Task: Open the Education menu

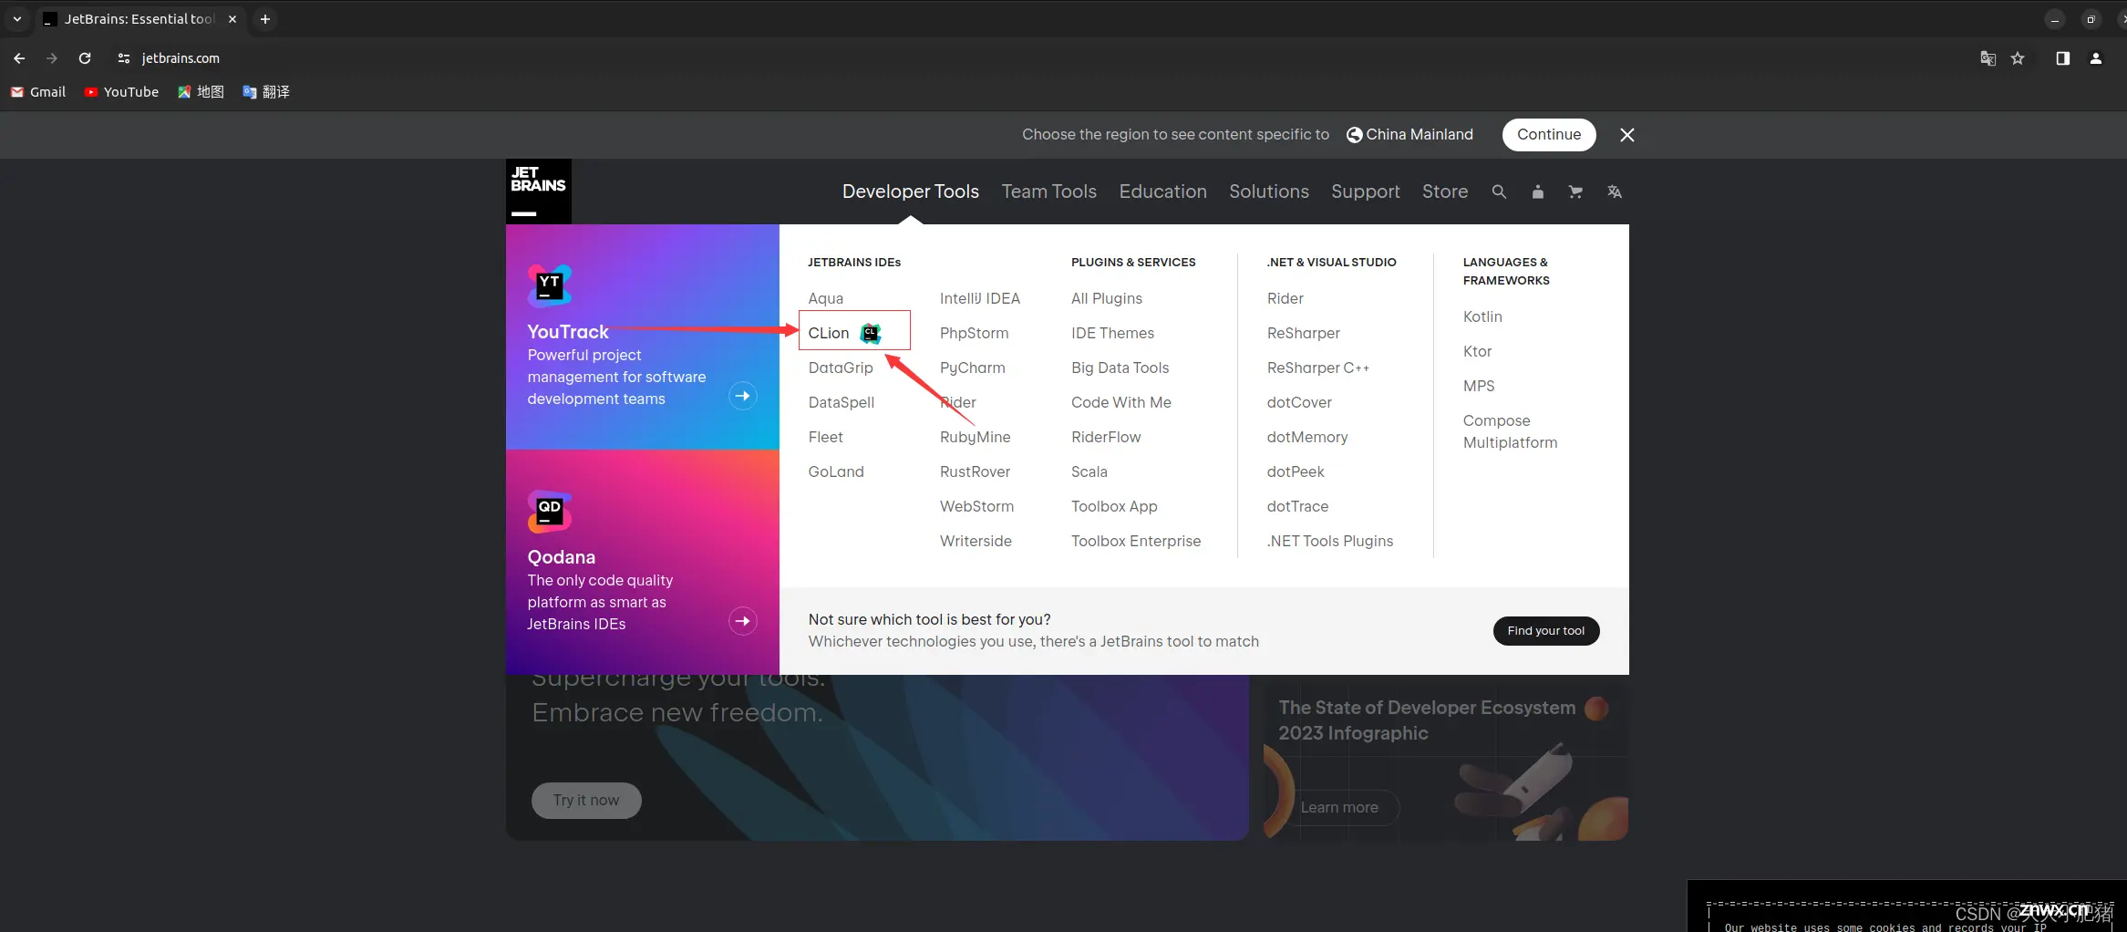Action: (x=1162, y=192)
